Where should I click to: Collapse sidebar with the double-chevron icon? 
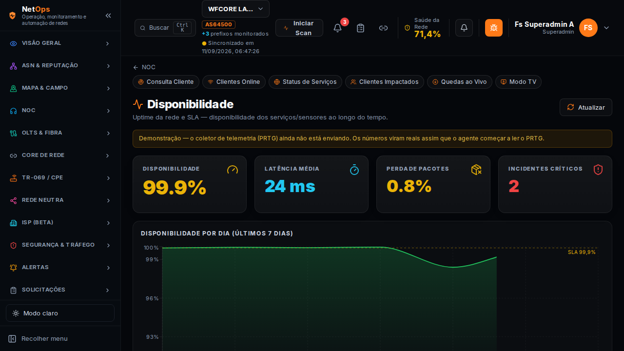(108, 16)
